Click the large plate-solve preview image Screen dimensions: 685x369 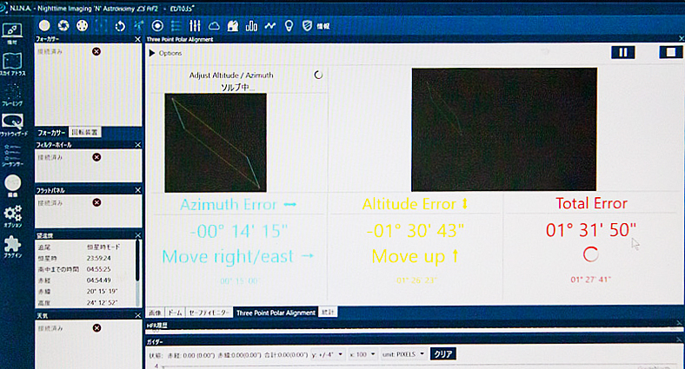coord(504,129)
